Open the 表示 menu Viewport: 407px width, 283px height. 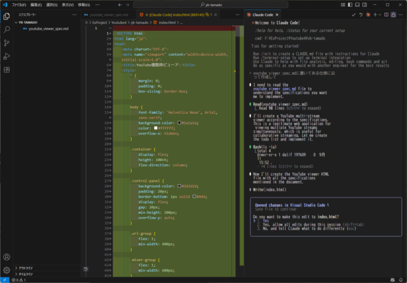pos(67,4)
